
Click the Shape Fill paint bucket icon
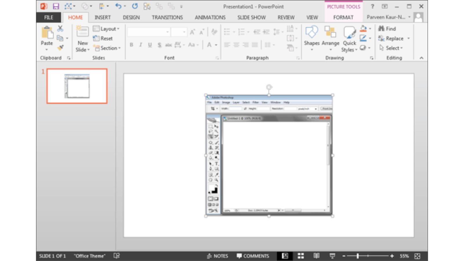(x=363, y=28)
